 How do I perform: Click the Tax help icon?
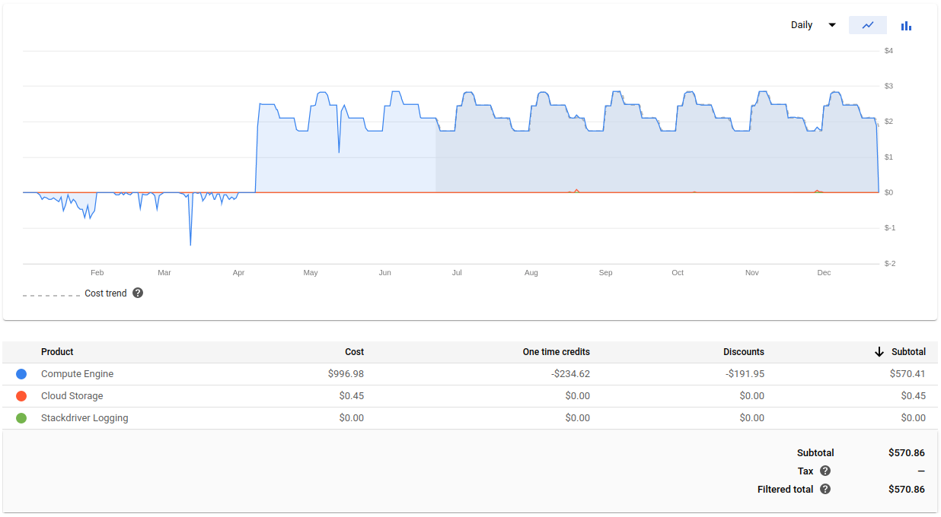[825, 471]
